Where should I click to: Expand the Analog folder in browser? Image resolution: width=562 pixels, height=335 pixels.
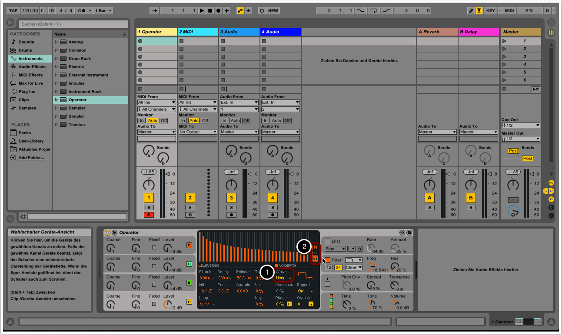[x=57, y=42]
